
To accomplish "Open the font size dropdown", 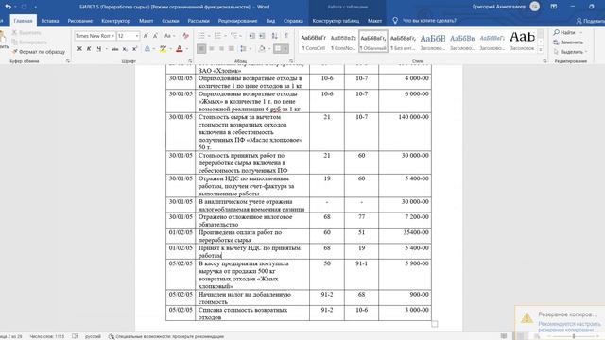I will pyautogui.click(x=137, y=36).
